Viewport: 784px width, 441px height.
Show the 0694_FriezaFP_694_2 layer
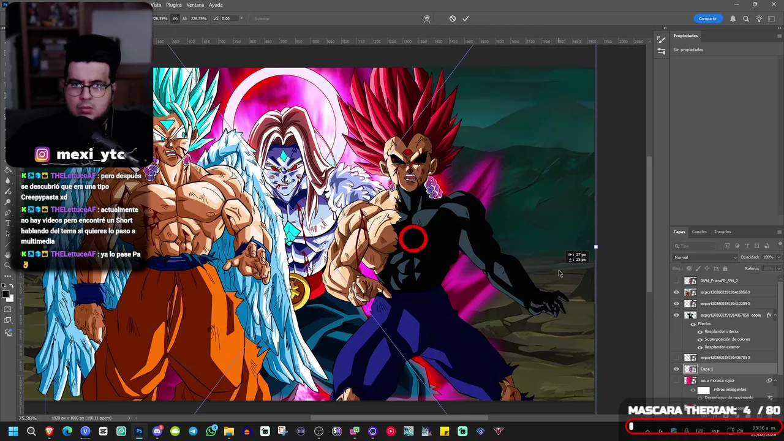pyautogui.click(x=676, y=281)
